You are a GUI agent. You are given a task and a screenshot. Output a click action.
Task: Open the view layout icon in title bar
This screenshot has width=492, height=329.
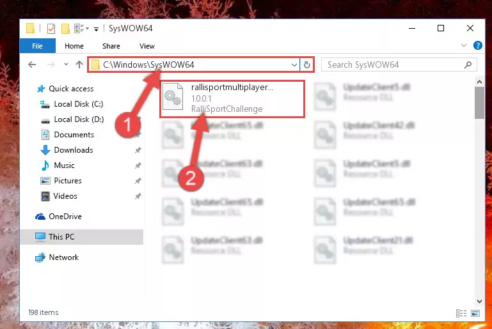click(82, 29)
